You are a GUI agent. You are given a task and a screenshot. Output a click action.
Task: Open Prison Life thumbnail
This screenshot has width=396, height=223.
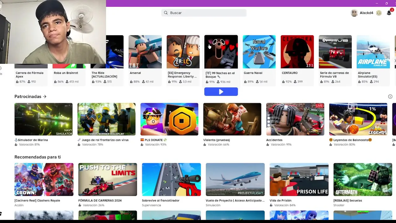click(299, 180)
